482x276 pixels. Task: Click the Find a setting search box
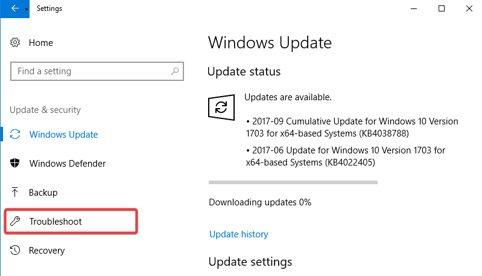click(x=97, y=71)
